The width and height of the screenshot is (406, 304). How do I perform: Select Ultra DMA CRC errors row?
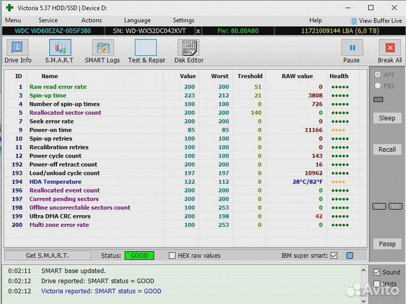pos(185,216)
